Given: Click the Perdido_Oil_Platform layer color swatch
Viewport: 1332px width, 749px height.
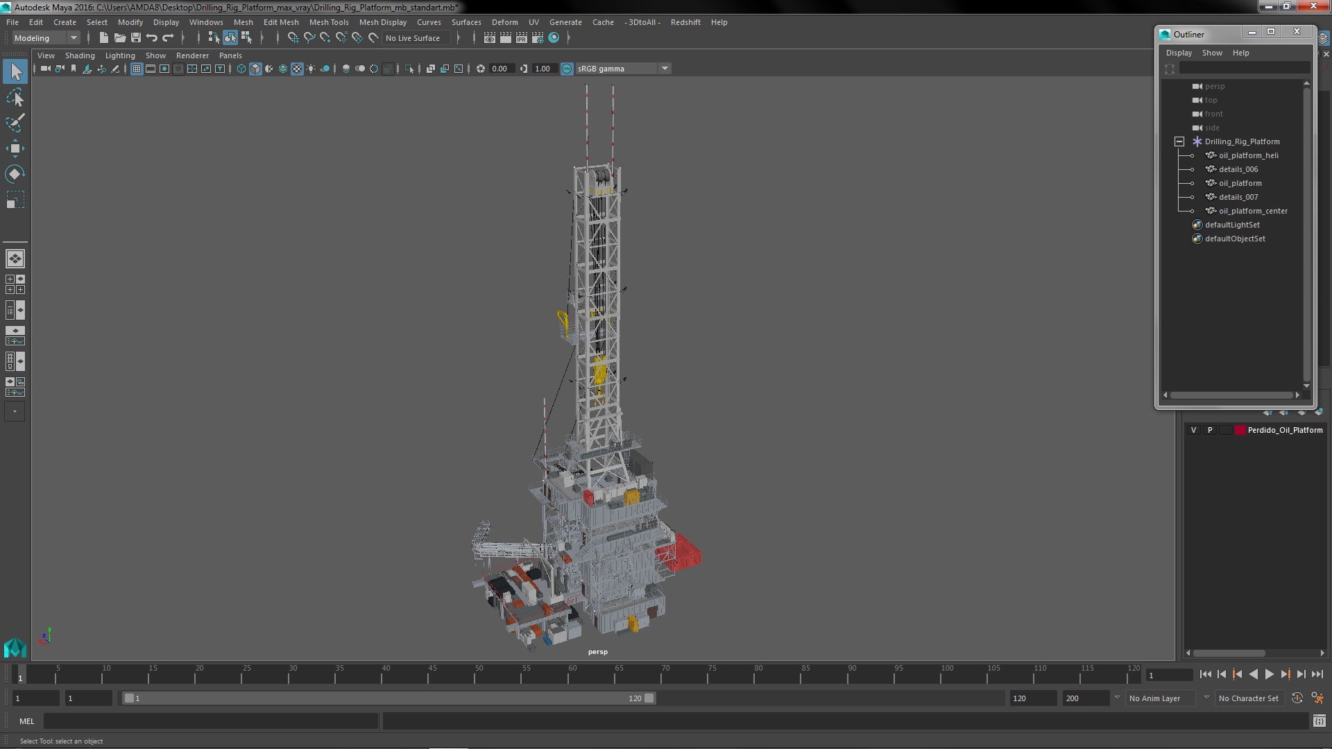Looking at the screenshot, I should [1240, 430].
